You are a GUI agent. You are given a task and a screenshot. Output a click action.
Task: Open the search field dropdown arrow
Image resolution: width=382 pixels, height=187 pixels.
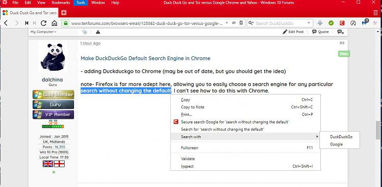[309, 23]
